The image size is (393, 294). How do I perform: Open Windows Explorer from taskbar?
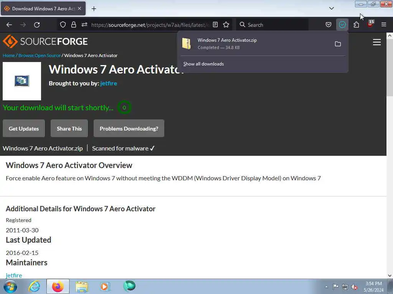click(82, 286)
